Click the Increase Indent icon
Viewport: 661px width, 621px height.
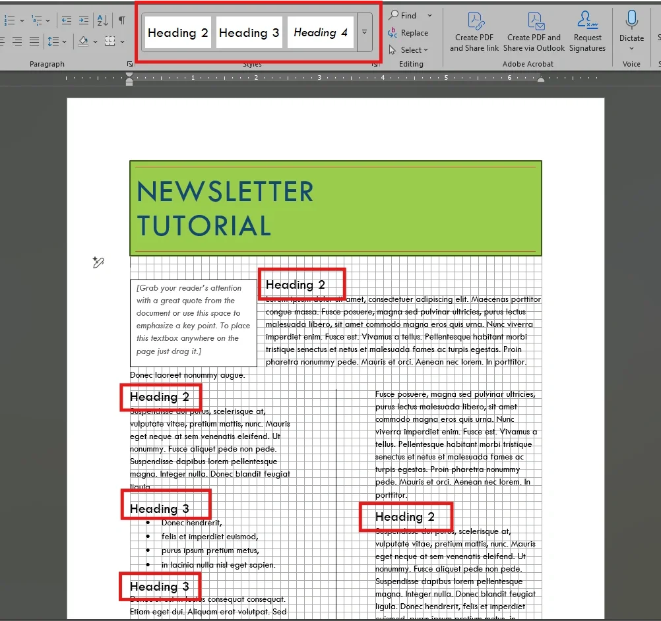(82, 20)
